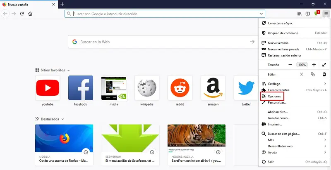Open Nueva ventana

(295, 43)
